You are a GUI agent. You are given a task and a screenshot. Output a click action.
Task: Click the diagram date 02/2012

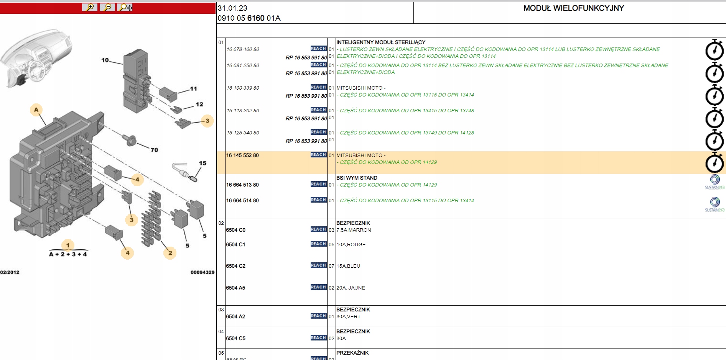(x=10, y=272)
